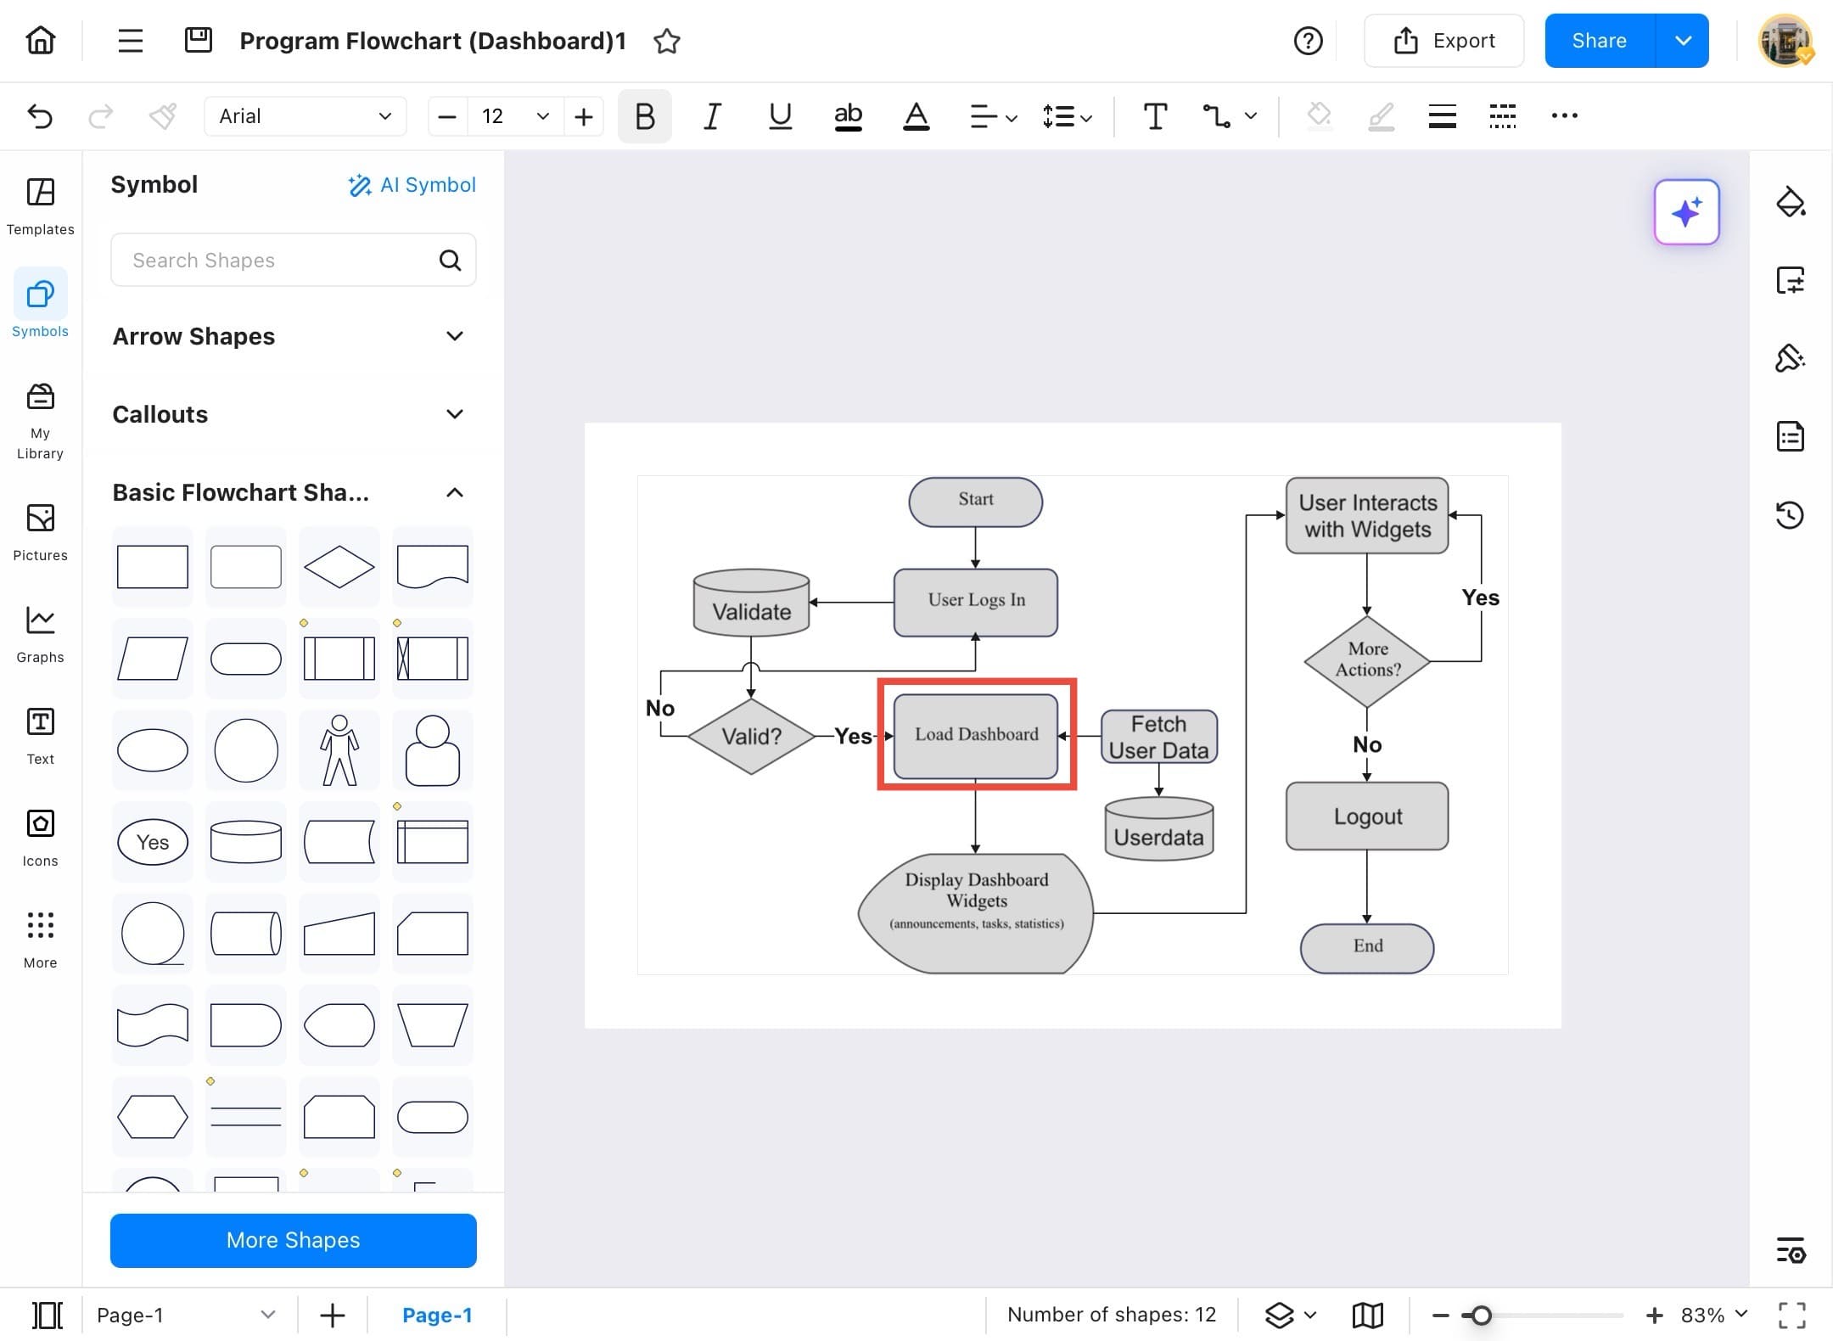Select the Text tool icon in toolbar
This screenshot has width=1833, height=1341.
pos(1154,116)
